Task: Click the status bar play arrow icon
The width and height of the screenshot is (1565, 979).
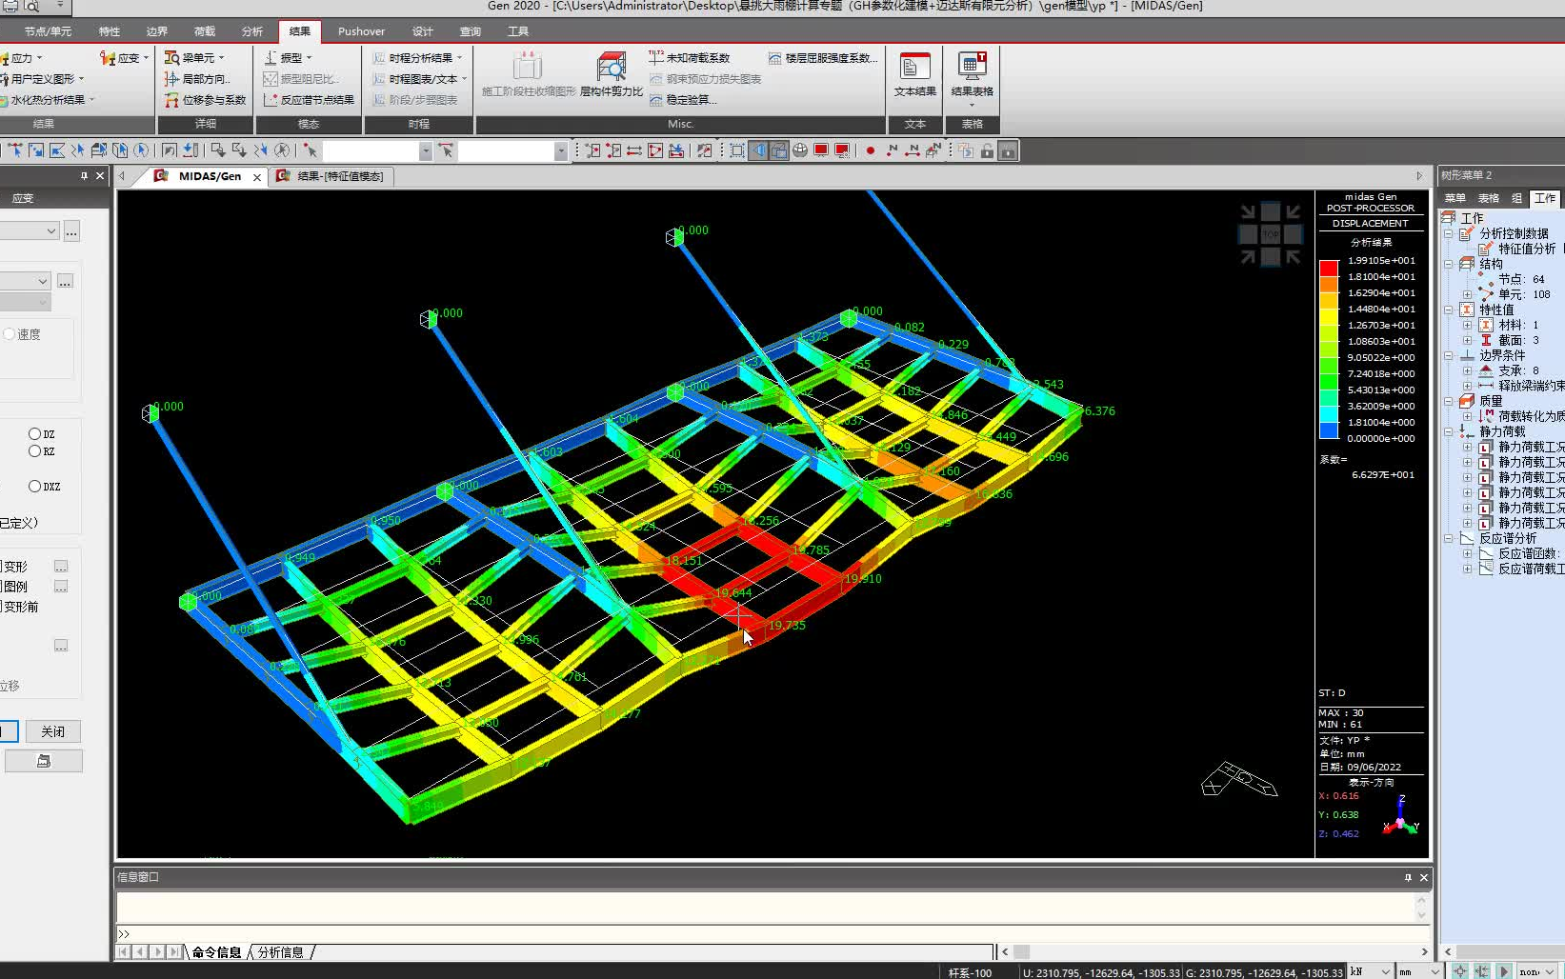Action: (1504, 971)
